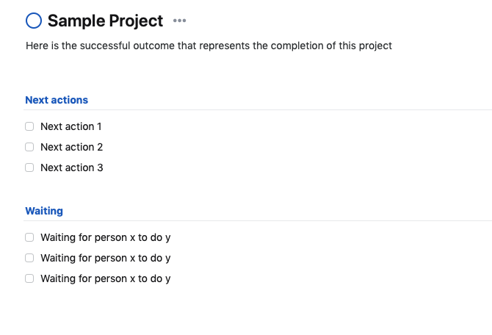492x335 pixels.
Task: Click the Next actions heading
Action: pyautogui.click(x=57, y=100)
